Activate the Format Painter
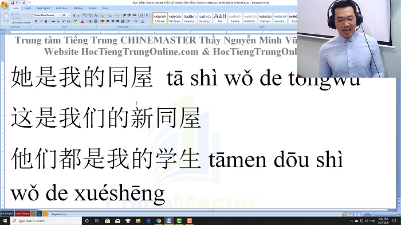 click(x=21, y=23)
